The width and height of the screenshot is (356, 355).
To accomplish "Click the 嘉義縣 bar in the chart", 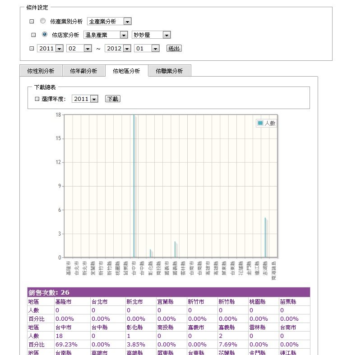I will pyautogui.click(x=175, y=250).
